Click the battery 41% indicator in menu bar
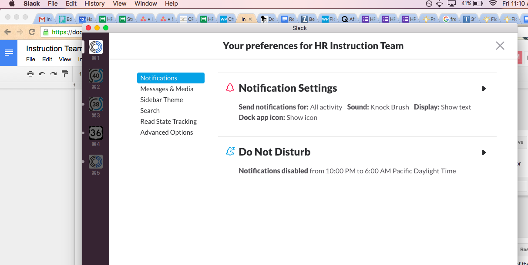 pyautogui.click(x=472, y=3)
